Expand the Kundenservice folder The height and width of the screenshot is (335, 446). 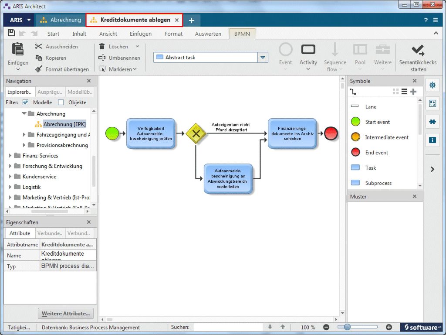pos(10,177)
